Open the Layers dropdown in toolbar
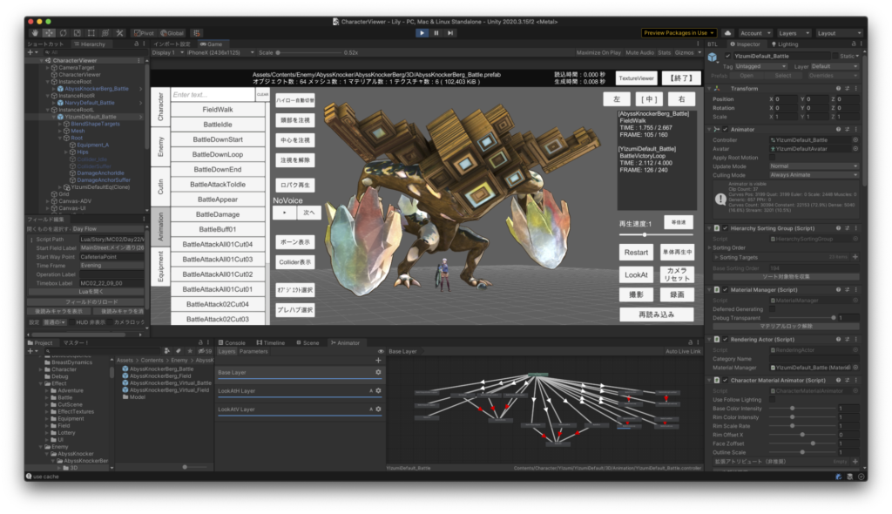 pyautogui.click(x=793, y=33)
